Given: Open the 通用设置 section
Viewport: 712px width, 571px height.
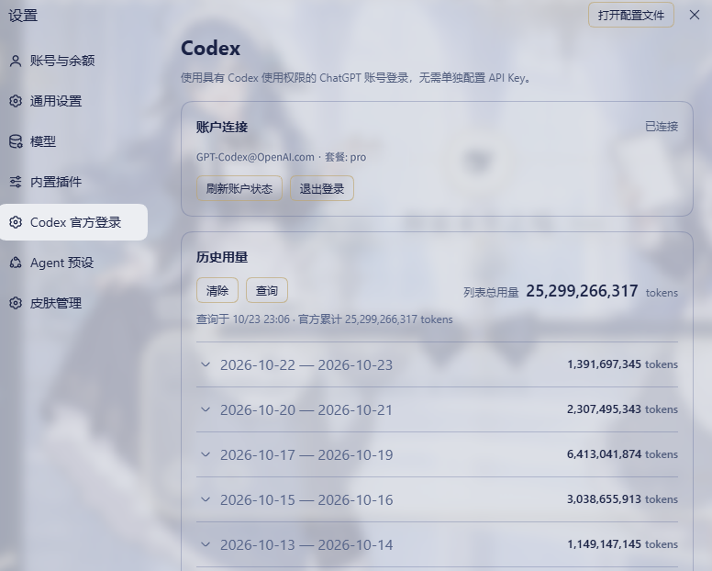Looking at the screenshot, I should (73, 101).
